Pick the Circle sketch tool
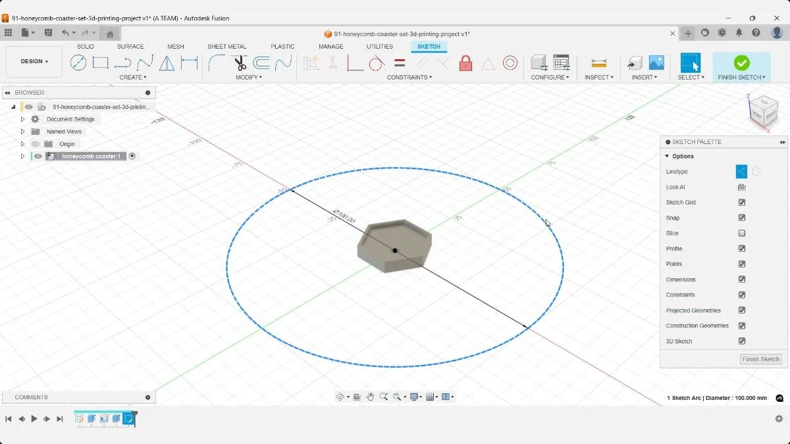The image size is (790, 444). (x=78, y=62)
